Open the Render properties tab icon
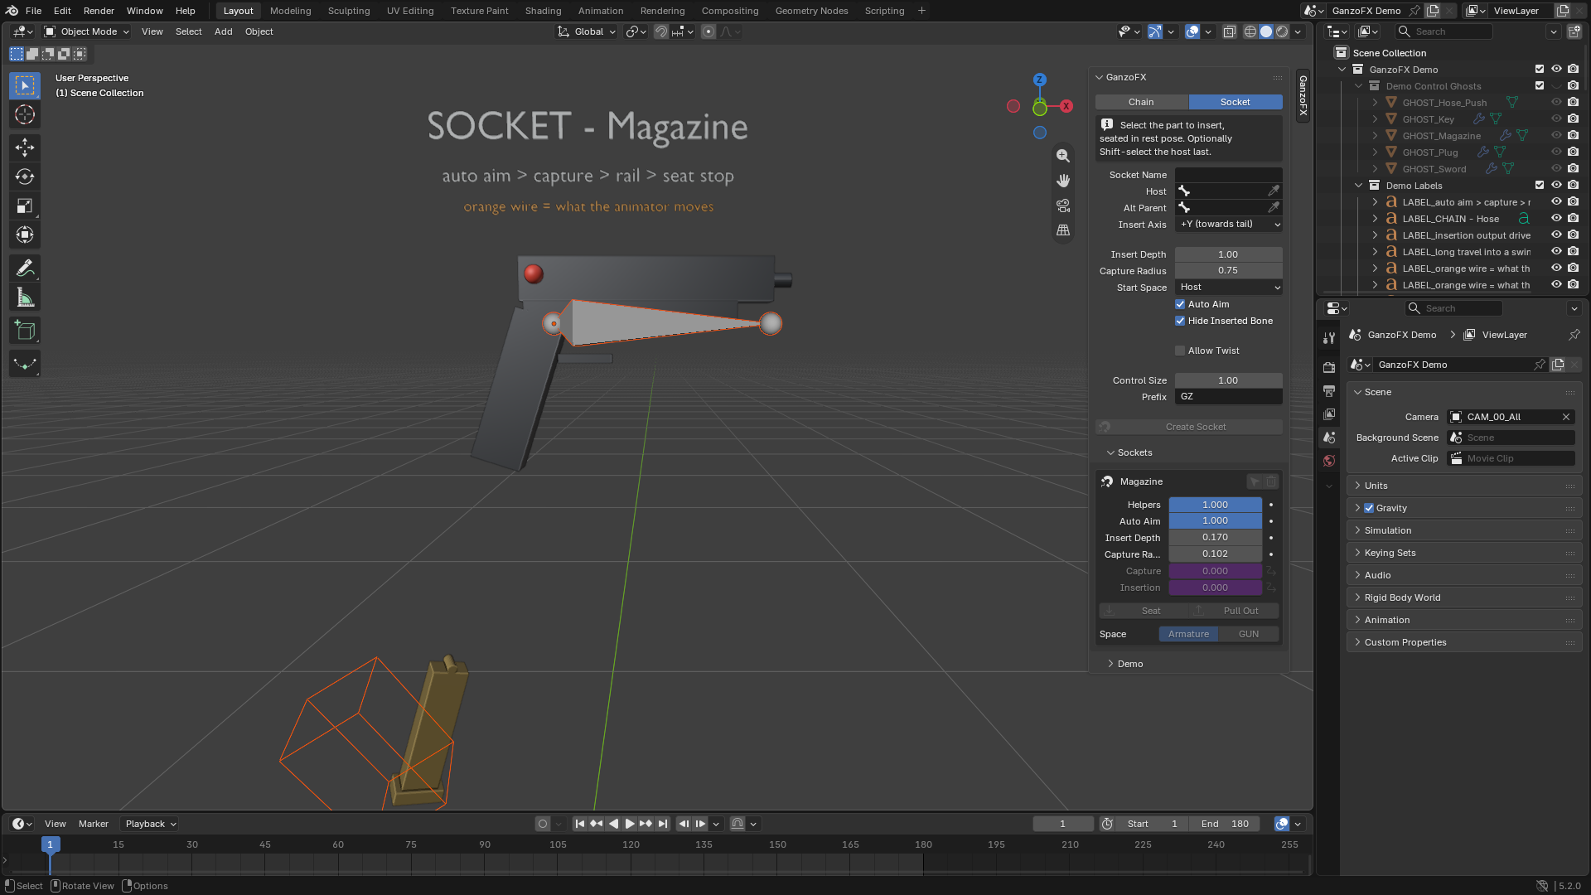The height and width of the screenshot is (895, 1591). tap(1329, 367)
